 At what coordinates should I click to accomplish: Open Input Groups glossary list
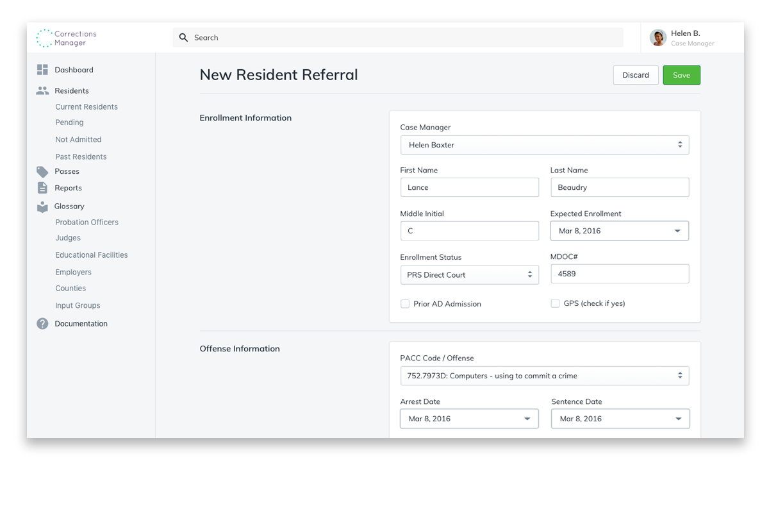[78, 306]
